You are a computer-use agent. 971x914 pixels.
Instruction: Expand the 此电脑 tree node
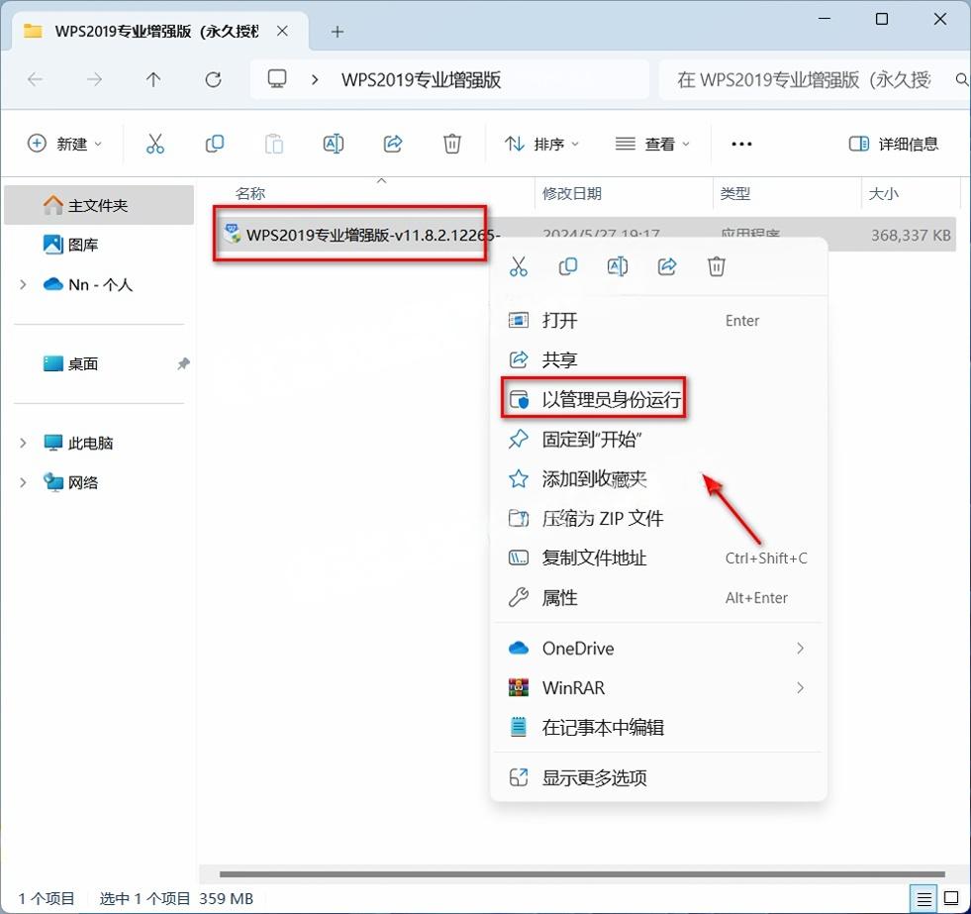[23, 444]
